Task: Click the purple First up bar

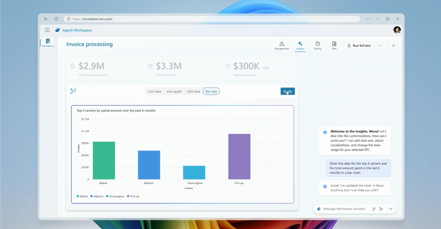Action: [239, 157]
